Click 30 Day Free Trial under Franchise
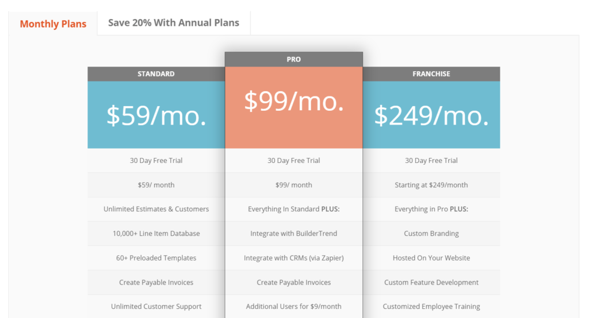Viewport: 589px width, 318px height. click(431, 161)
